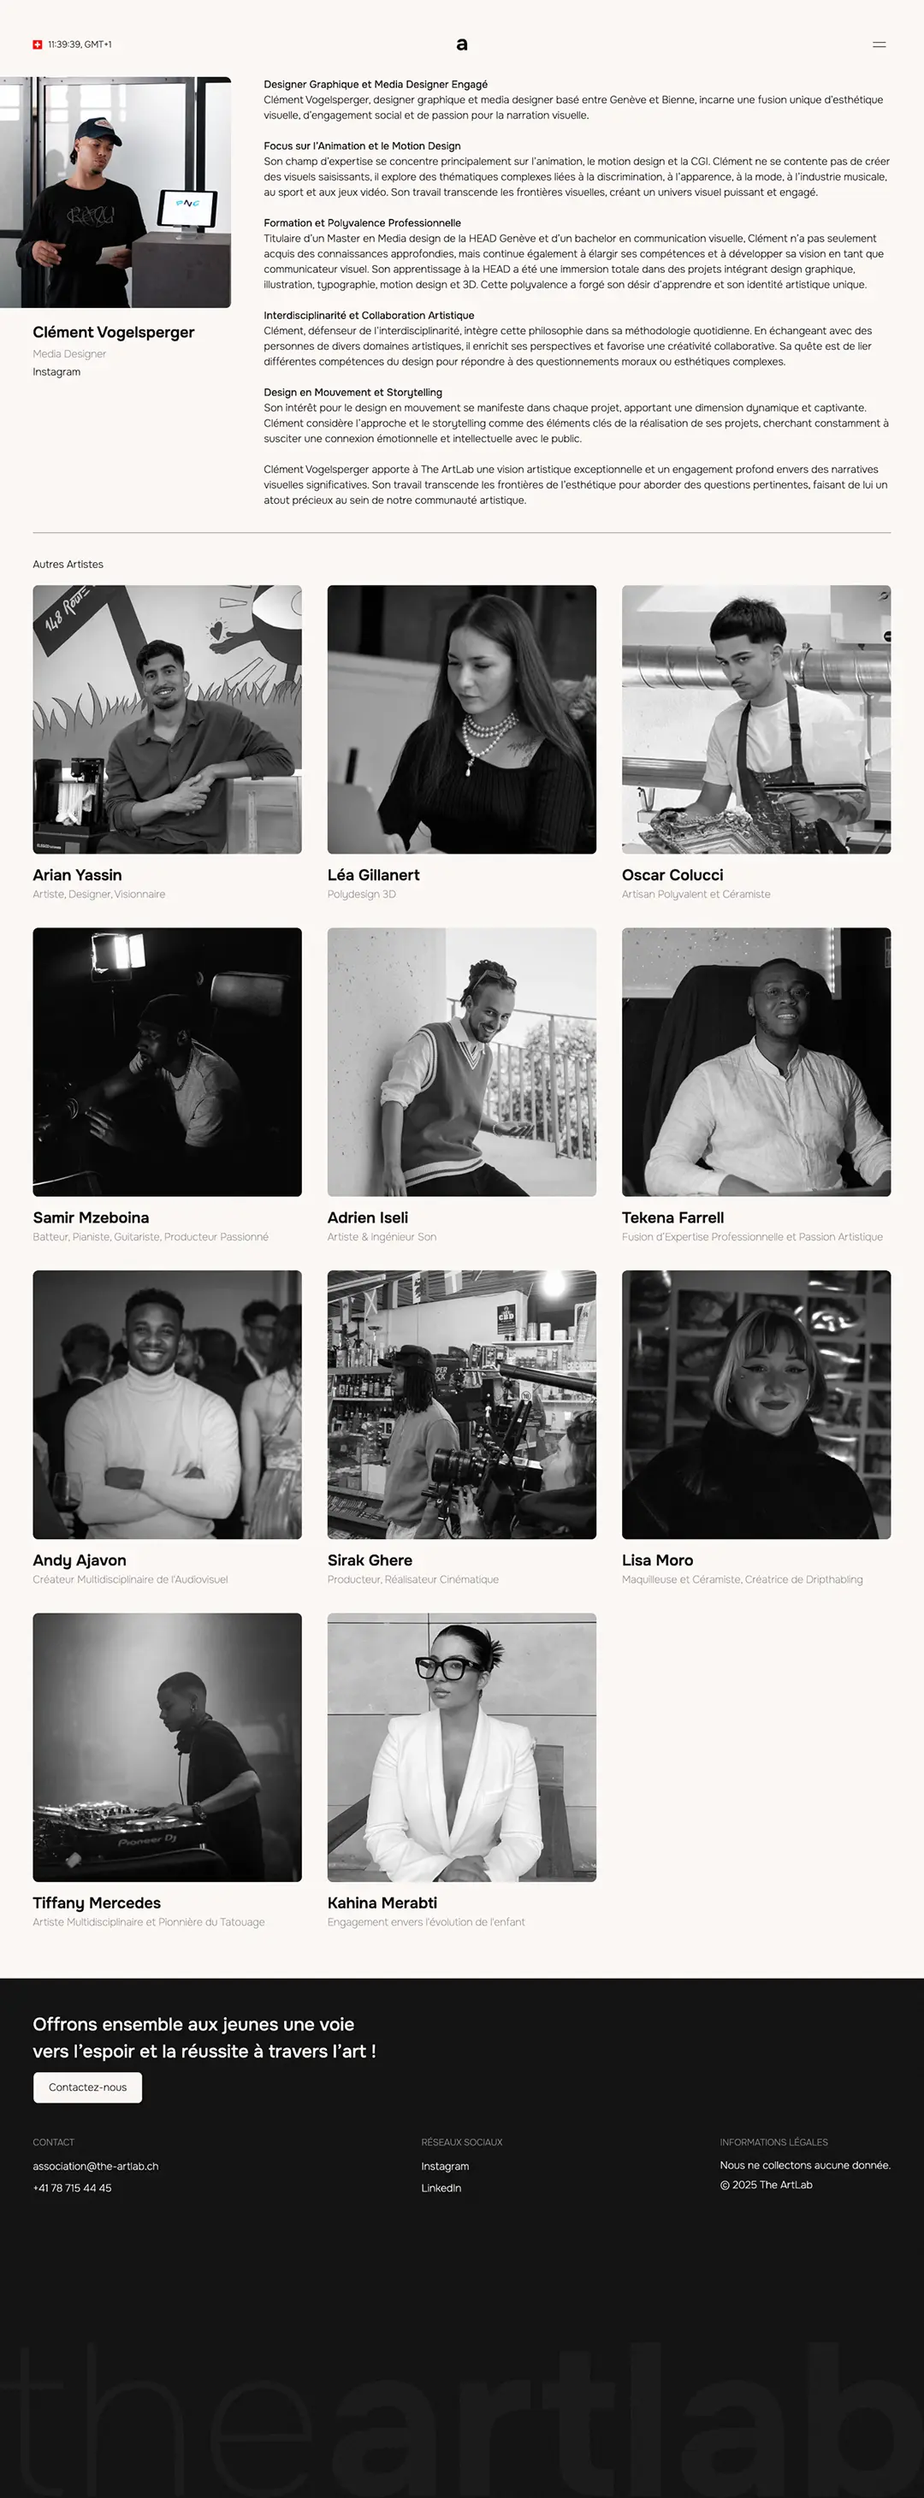
Task: Open Clément Vogelsperger's Instagram link
Action: click(x=56, y=372)
